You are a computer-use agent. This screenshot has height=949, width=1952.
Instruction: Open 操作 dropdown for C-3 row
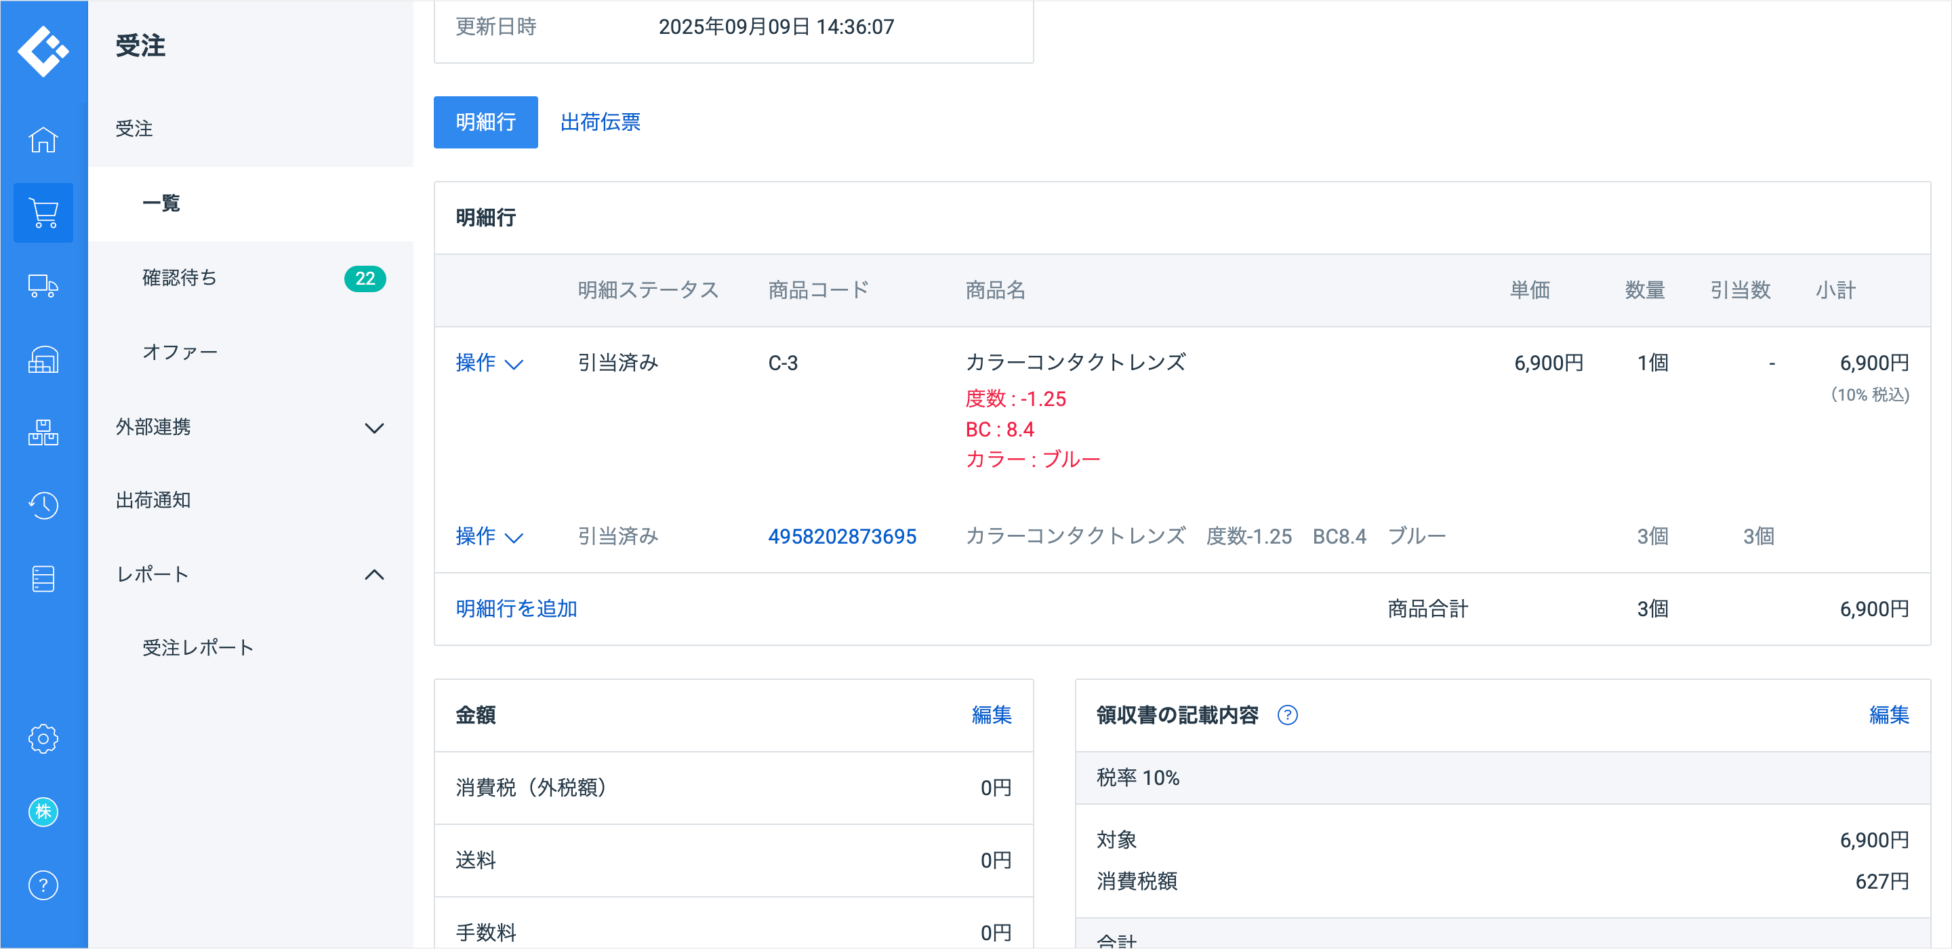[x=489, y=364]
